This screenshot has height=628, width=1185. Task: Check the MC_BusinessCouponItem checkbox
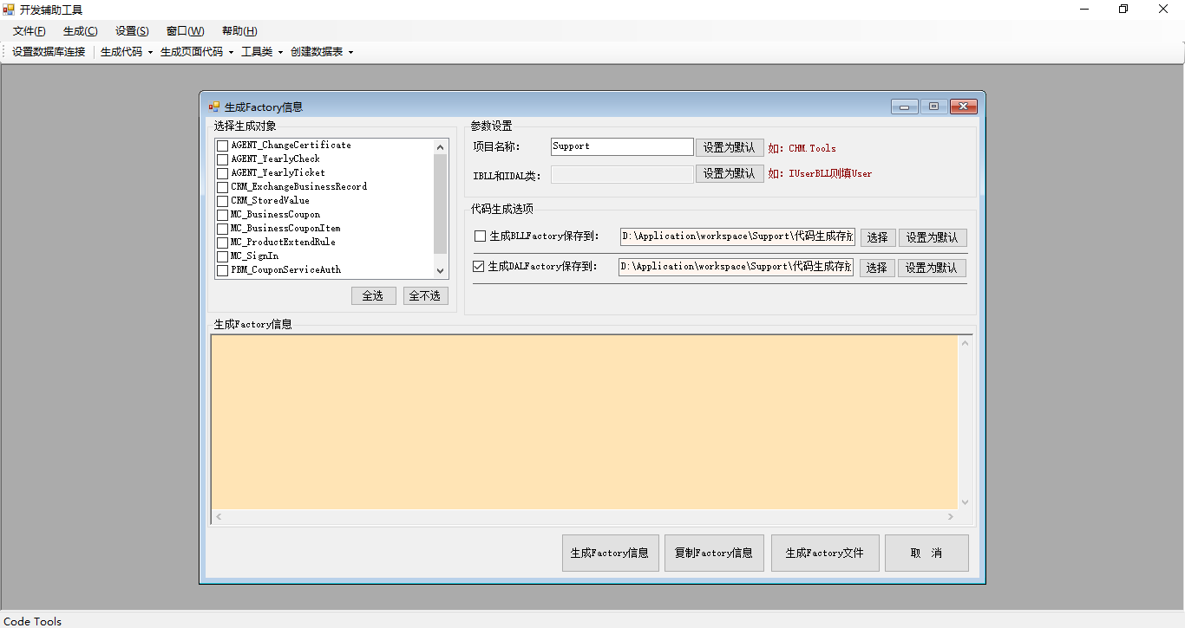(223, 229)
